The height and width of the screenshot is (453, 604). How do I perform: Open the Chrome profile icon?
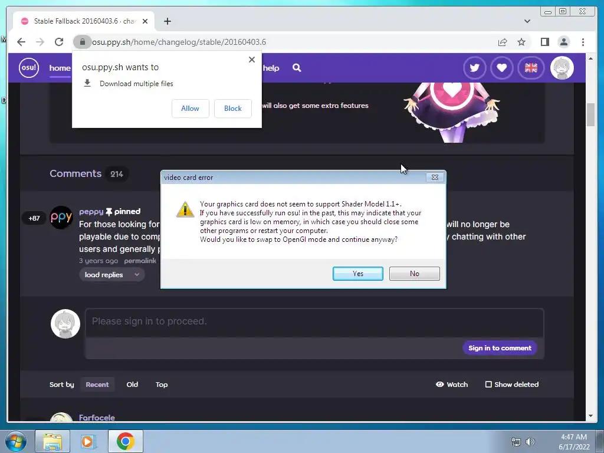pos(563,42)
